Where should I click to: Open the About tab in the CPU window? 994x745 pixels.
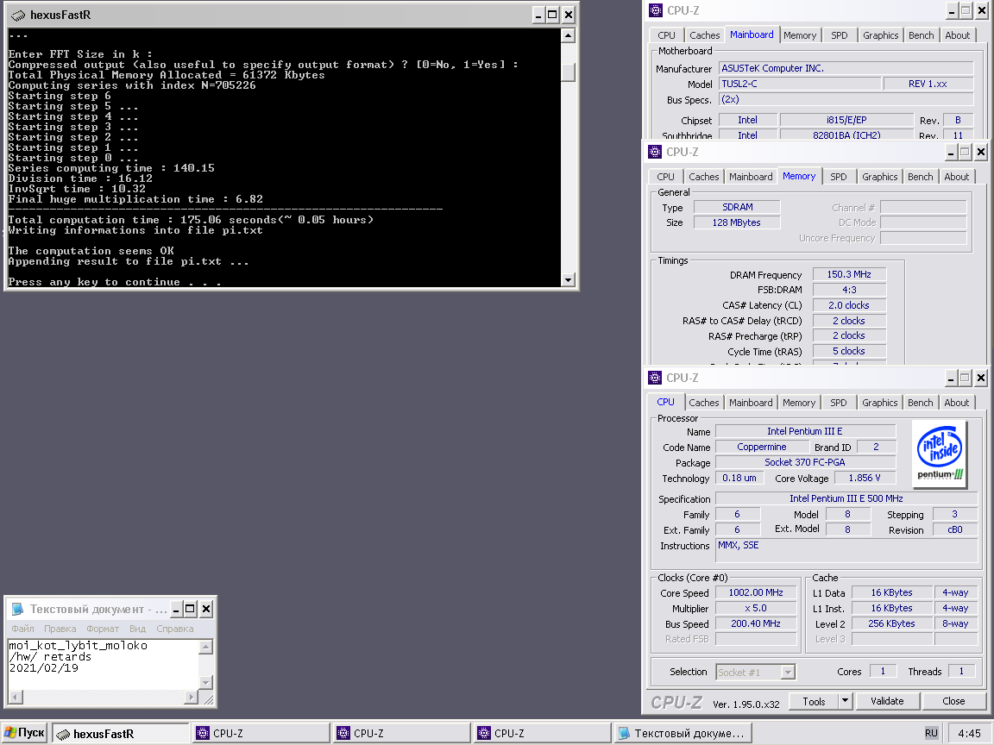click(x=957, y=403)
